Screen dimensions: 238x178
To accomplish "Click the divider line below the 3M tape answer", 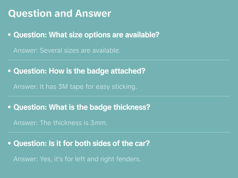I will coord(119,96).
